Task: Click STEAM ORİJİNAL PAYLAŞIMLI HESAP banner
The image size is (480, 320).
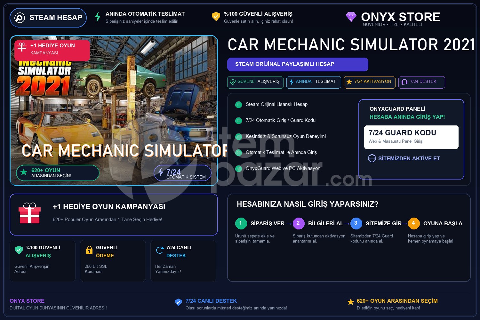Action: (x=298, y=64)
